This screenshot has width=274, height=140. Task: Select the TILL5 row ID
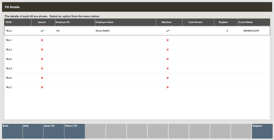9,68
